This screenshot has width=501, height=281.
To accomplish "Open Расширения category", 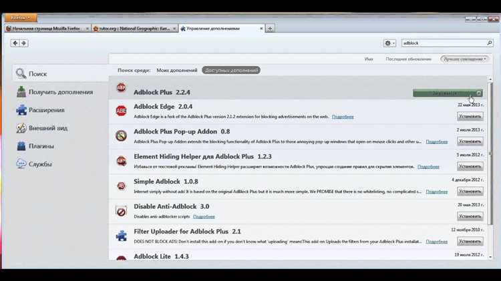I will coord(61,110).
